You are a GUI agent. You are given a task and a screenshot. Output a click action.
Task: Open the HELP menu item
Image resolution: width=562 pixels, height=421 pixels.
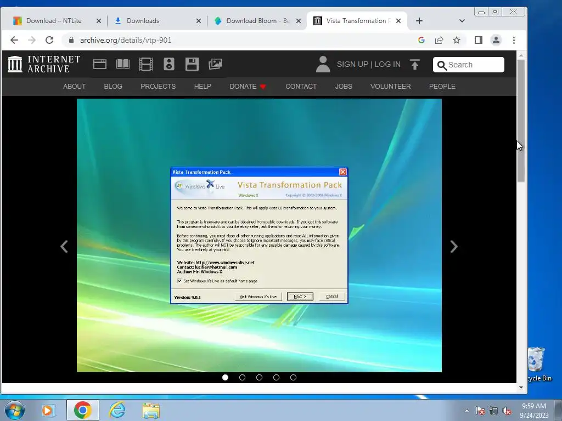203,86
